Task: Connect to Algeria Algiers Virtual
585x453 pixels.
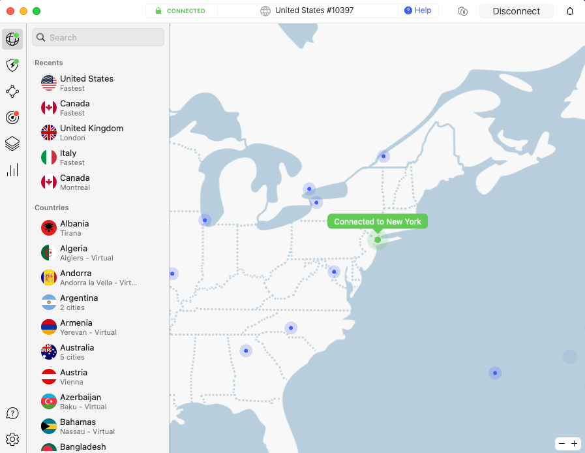Action: (x=99, y=253)
